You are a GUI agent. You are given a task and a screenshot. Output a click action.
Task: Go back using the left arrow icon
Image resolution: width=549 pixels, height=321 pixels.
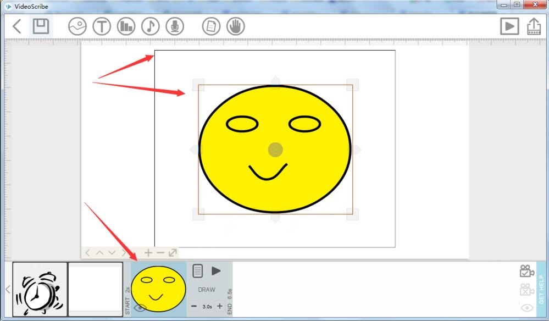tap(17, 26)
